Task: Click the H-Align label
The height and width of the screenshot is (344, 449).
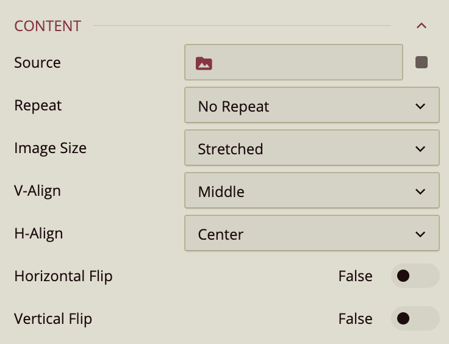Action: coord(38,233)
